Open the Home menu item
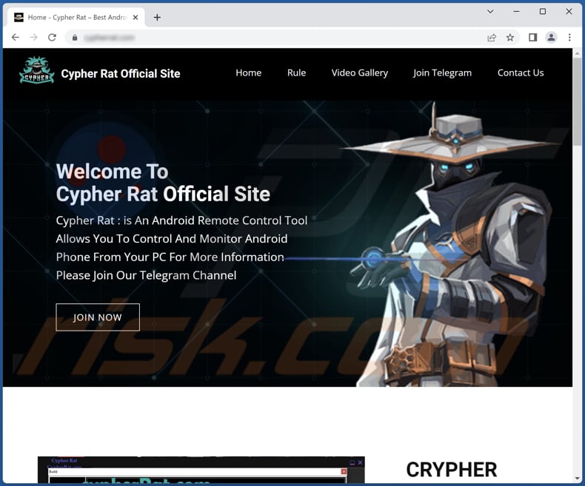 pyautogui.click(x=249, y=72)
